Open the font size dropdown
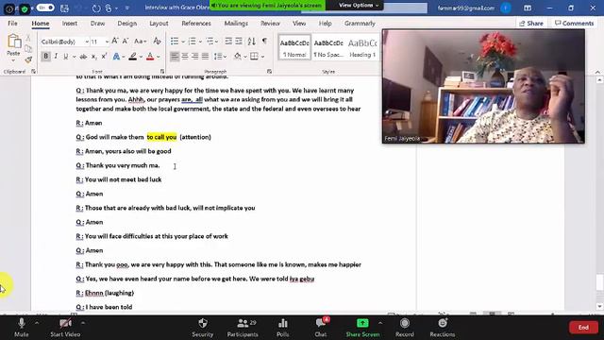This screenshot has height=340, width=604. [107, 42]
